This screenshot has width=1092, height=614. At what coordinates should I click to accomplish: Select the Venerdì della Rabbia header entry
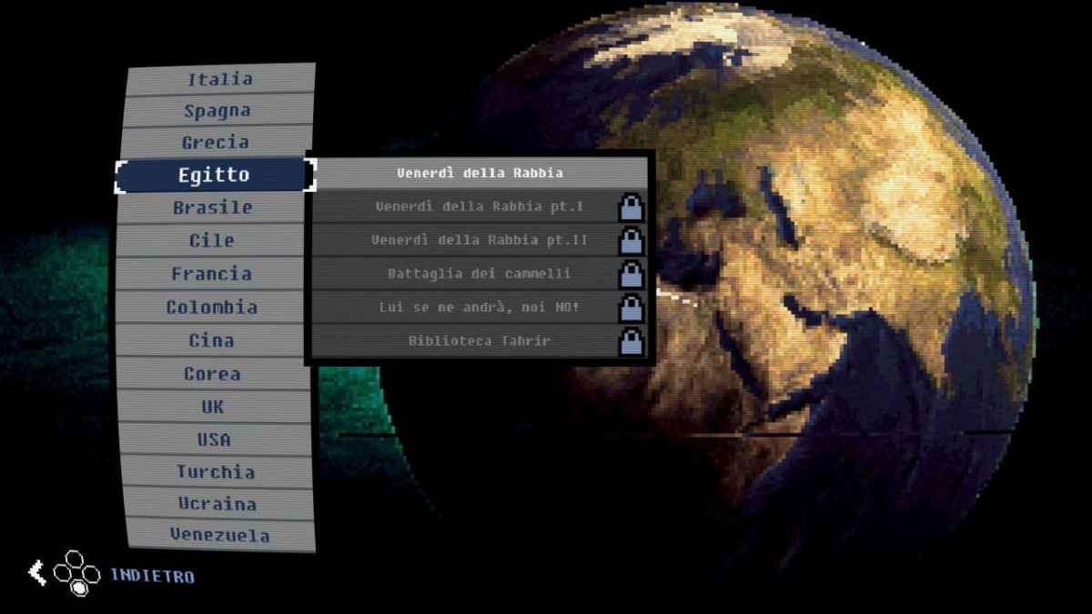tap(480, 172)
